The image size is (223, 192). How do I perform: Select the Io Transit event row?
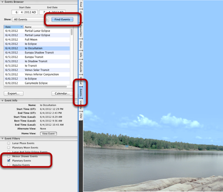[x=37, y=66]
